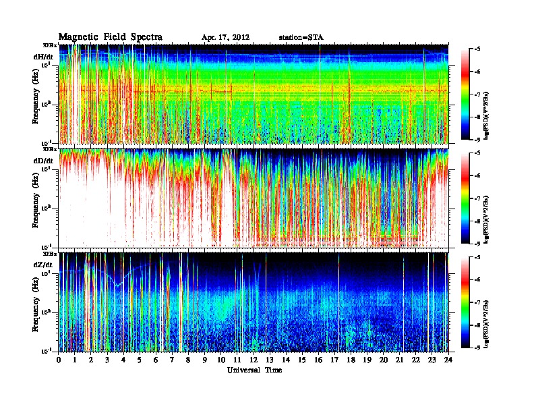Click the "Frequency (Hz)" label of the dZ/dt panel
Viewport: 534px width, 413px height.
point(36,304)
